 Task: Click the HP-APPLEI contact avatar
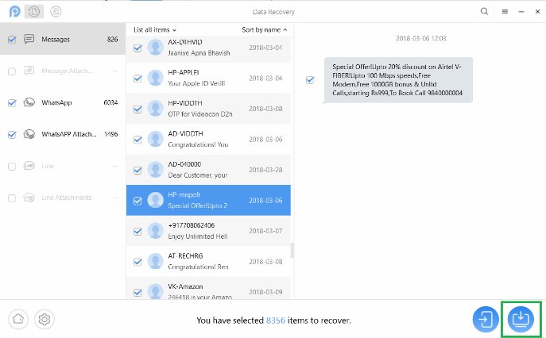(x=155, y=78)
